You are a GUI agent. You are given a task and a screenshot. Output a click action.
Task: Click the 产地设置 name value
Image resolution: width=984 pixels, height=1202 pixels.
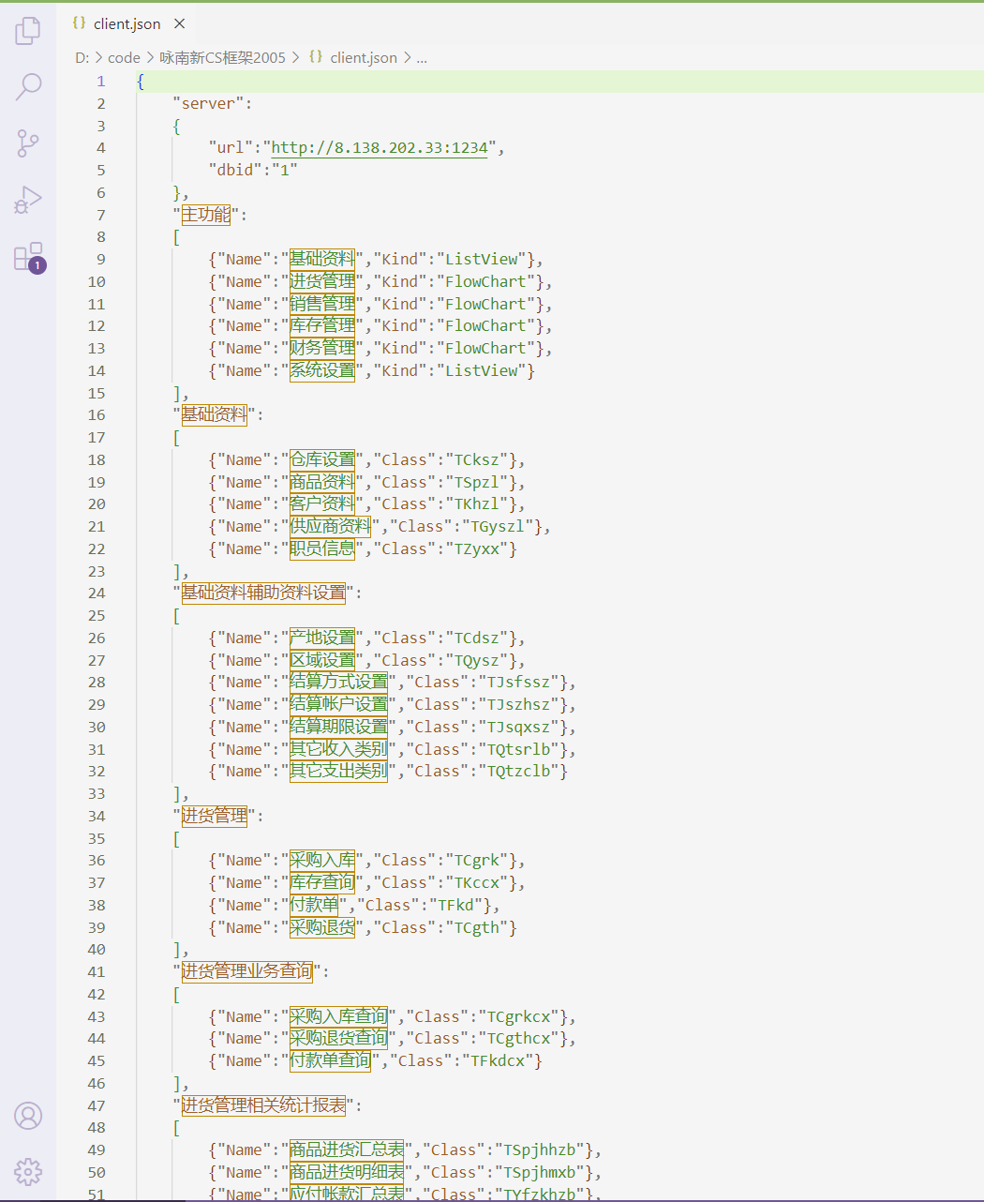pyautogui.click(x=322, y=638)
